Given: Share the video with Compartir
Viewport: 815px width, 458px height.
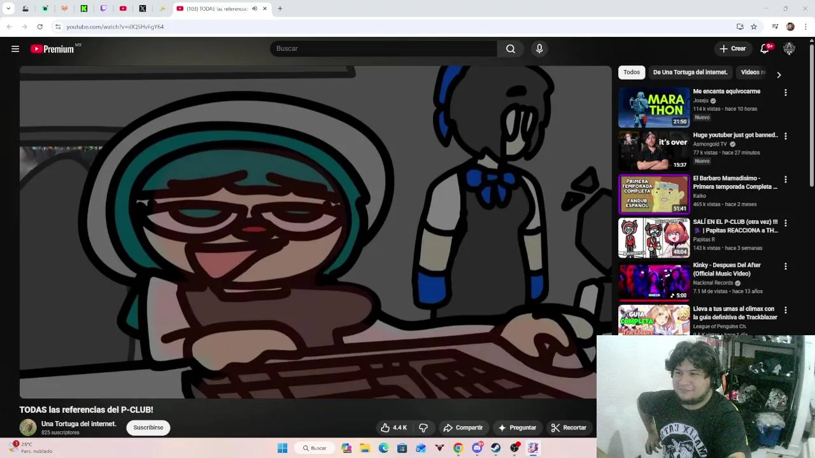Looking at the screenshot, I should pos(463,427).
